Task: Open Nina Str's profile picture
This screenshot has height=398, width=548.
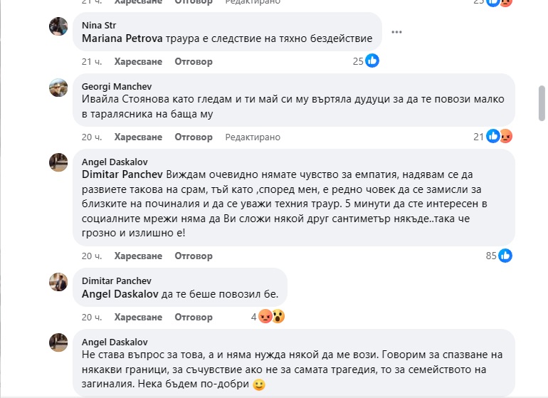Action: click(58, 26)
